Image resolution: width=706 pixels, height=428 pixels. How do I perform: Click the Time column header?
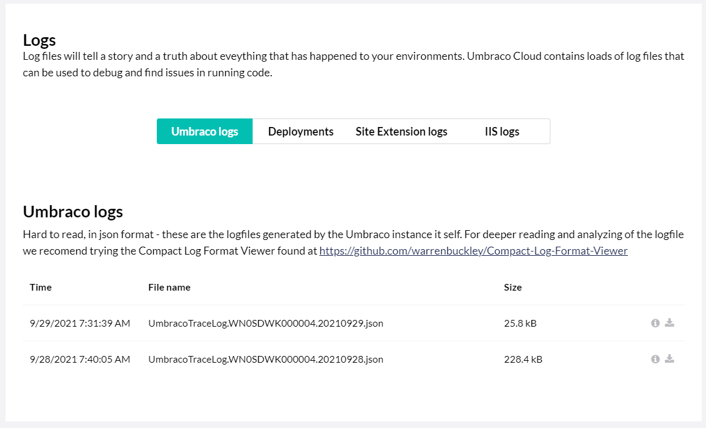click(x=41, y=287)
